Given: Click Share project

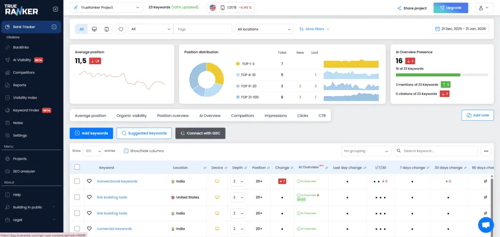Looking at the screenshot, I should [x=412, y=8].
